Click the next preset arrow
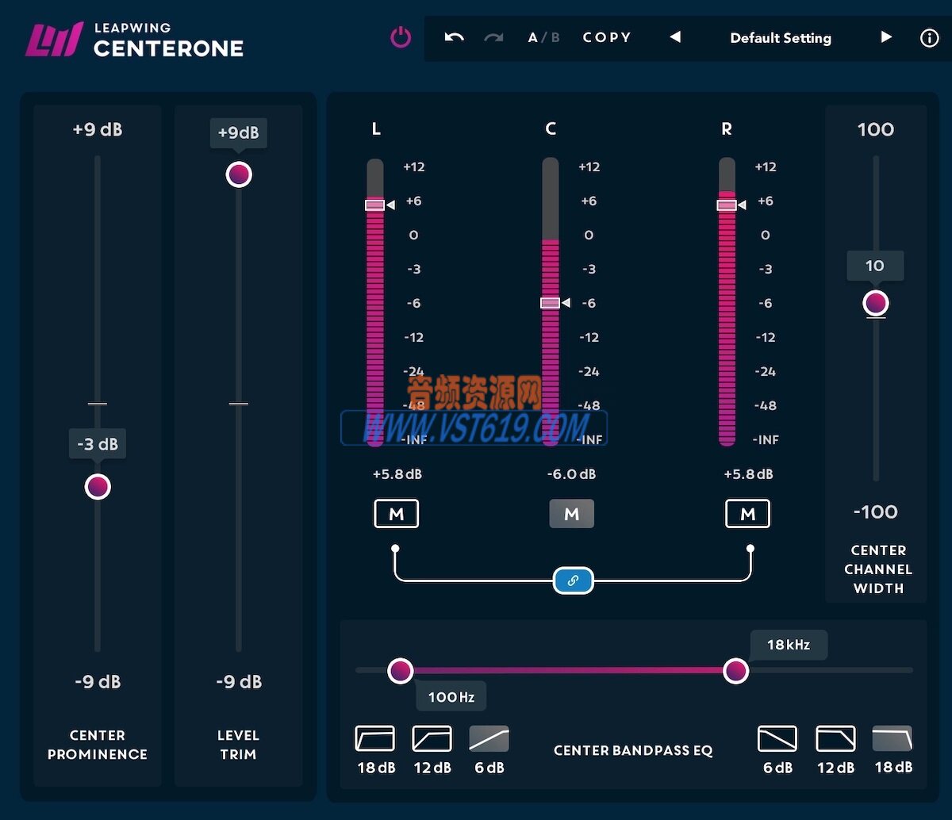The height and width of the screenshot is (820, 952). pyautogui.click(x=886, y=37)
